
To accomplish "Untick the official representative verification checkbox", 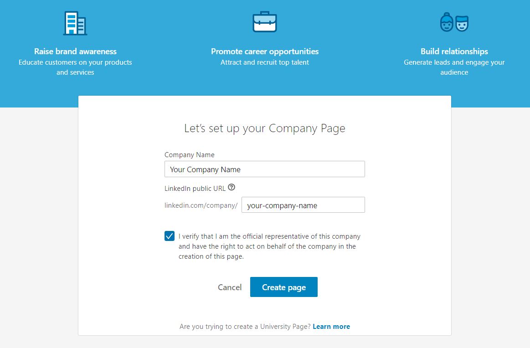I will (x=170, y=236).
